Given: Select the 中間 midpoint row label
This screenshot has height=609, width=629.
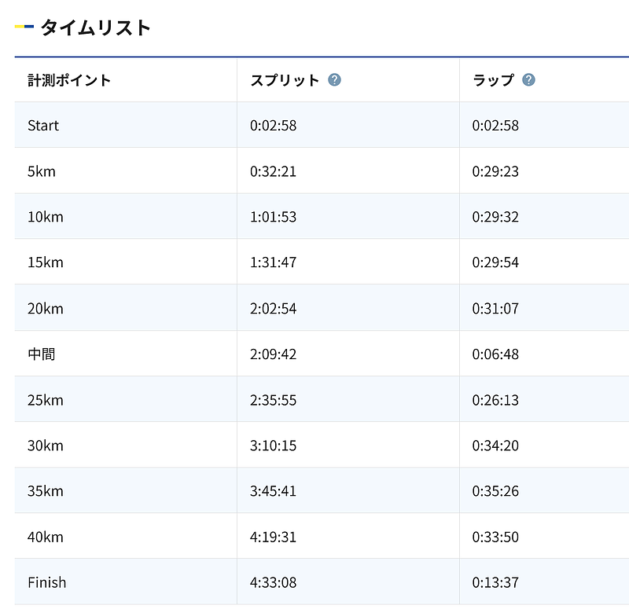Looking at the screenshot, I should (42, 354).
